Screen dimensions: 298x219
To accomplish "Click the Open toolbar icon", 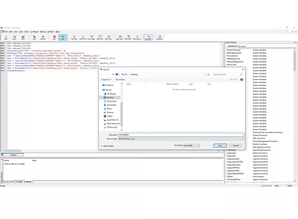I will tap(14, 37).
